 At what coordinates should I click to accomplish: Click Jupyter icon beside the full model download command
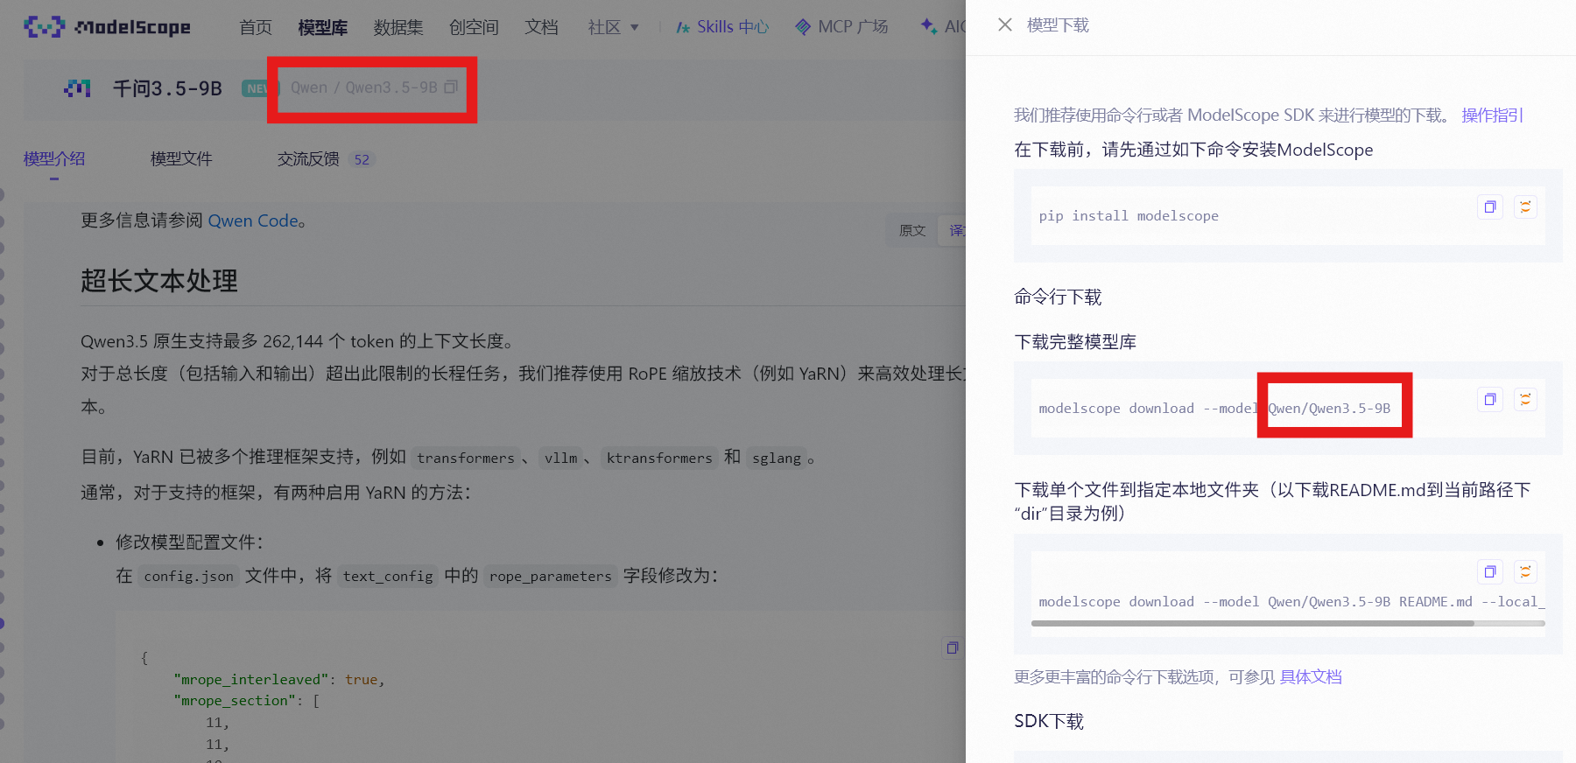click(x=1525, y=400)
